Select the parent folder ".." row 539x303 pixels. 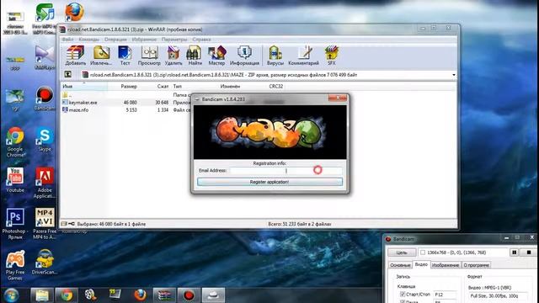[x=125, y=95]
